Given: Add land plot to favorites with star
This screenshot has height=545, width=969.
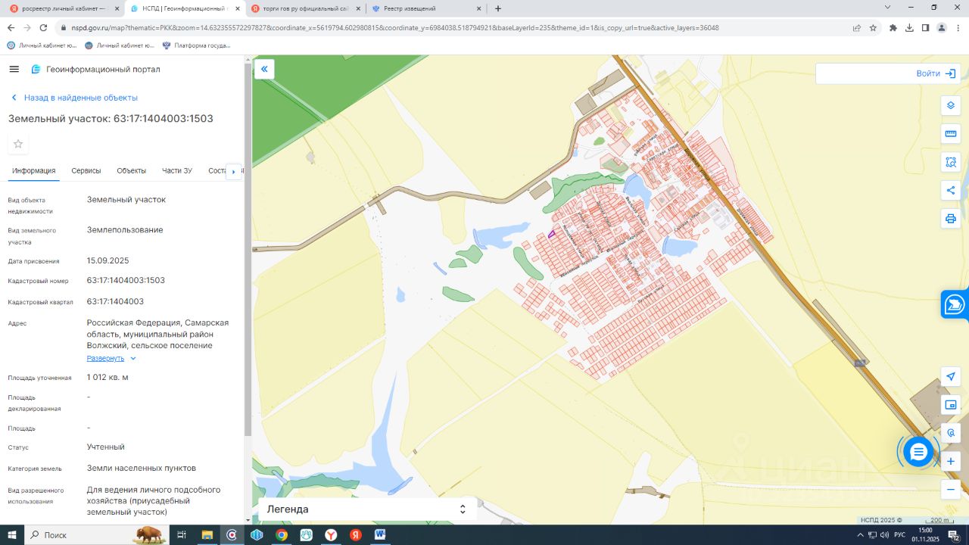Looking at the screenshot, I should (x=18, y=144).
